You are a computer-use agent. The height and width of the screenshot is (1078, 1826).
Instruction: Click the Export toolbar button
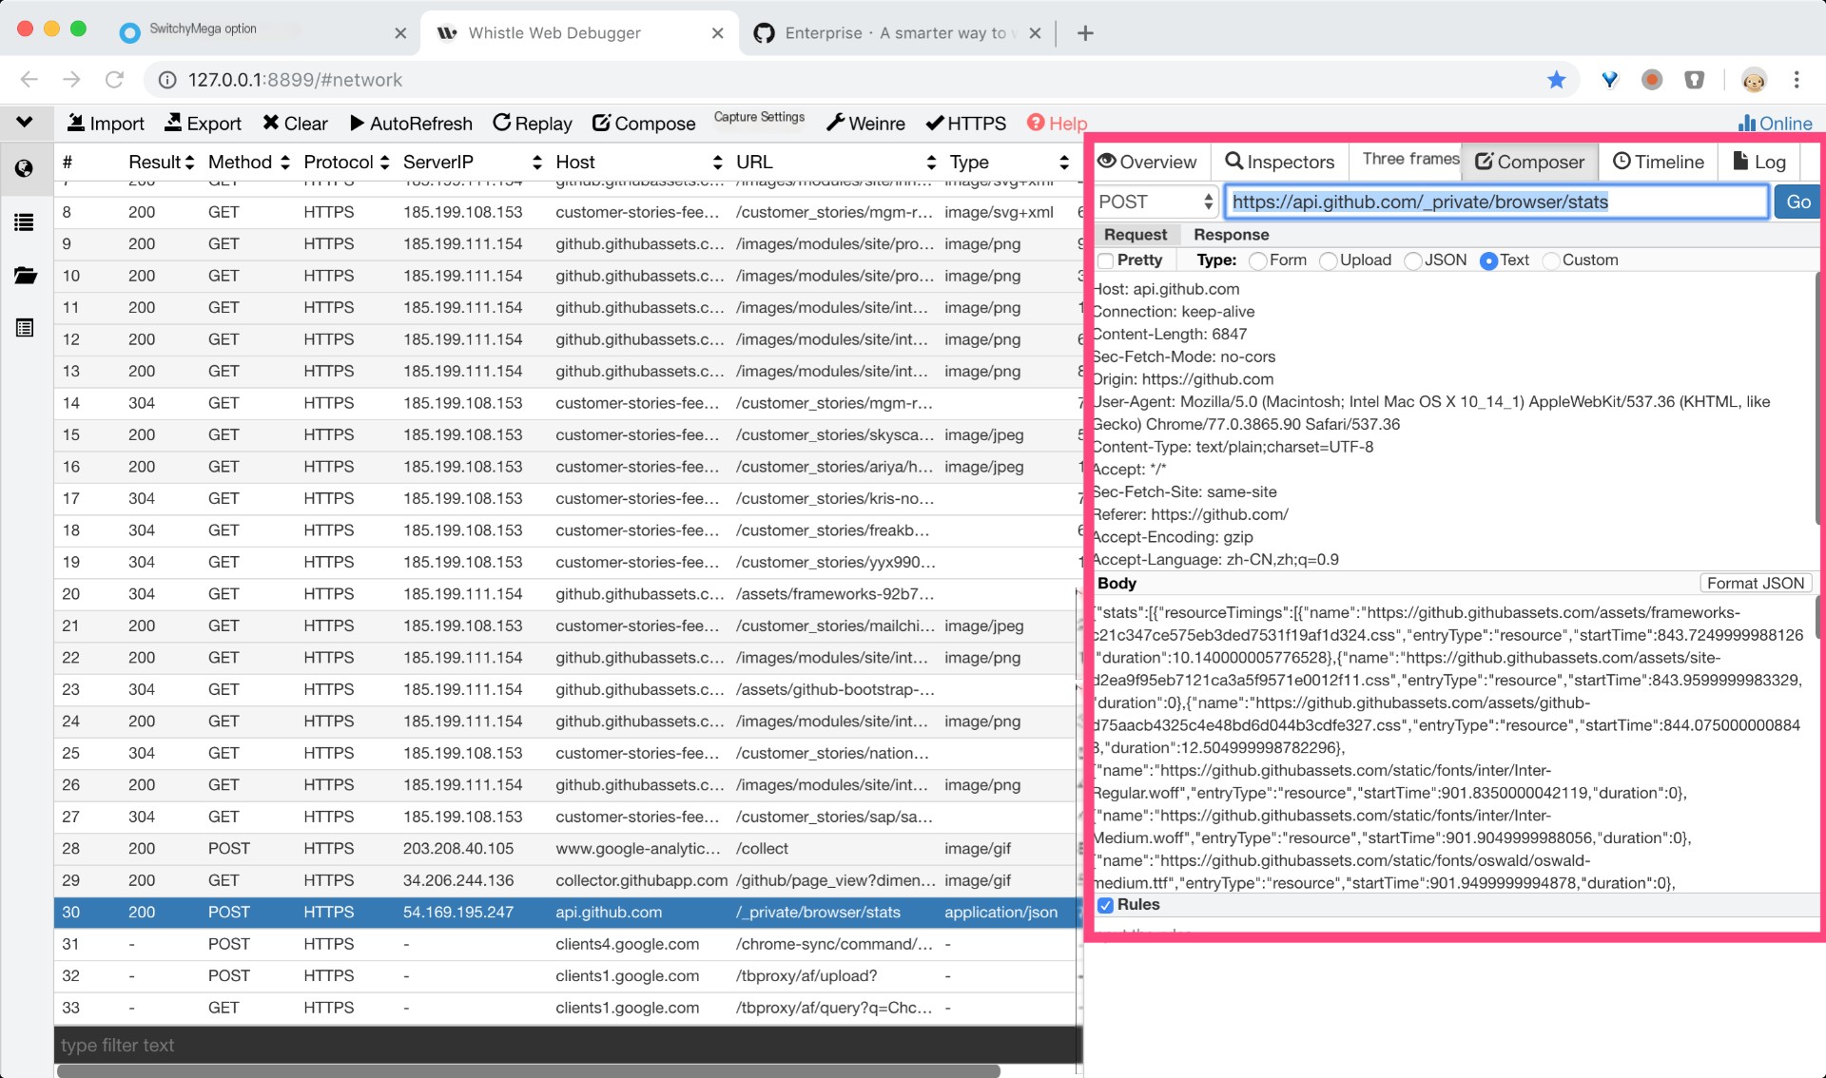pyautogui.click(x=203, y=124)
